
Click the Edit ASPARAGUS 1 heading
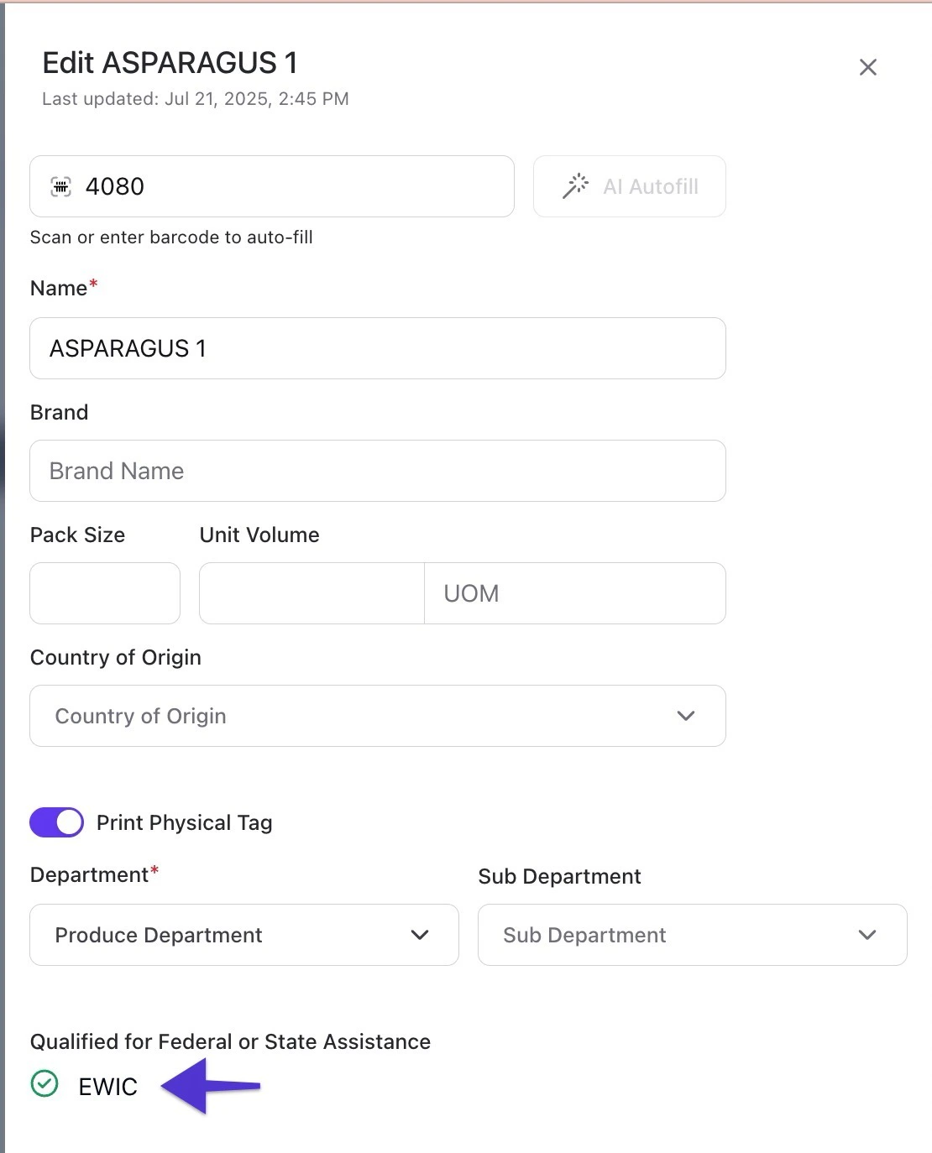click(x=170, y=63)
